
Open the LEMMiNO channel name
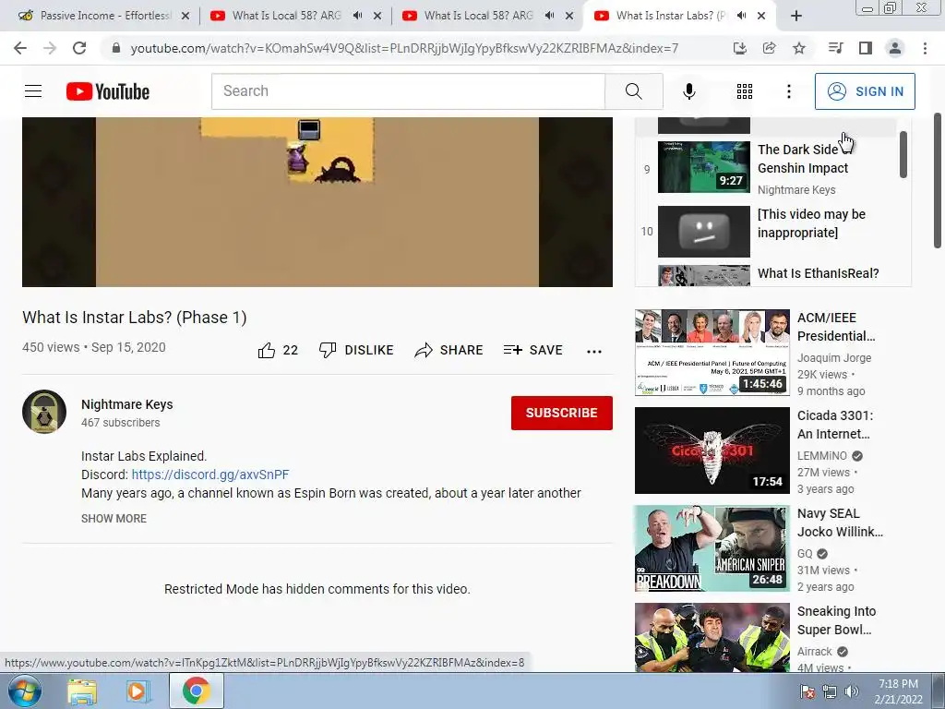822,456
